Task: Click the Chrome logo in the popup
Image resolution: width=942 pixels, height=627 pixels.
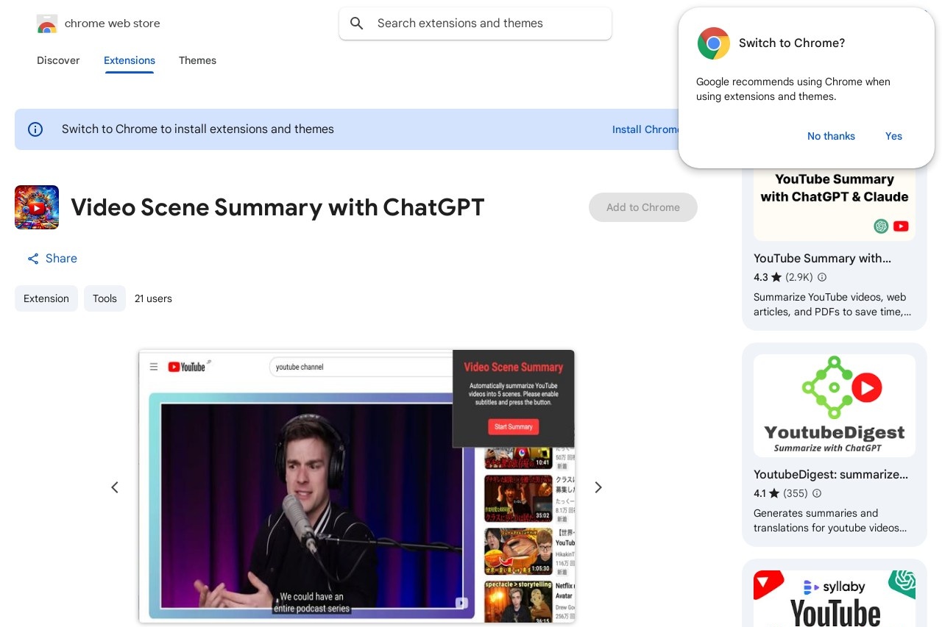Action: pos(713,43)
